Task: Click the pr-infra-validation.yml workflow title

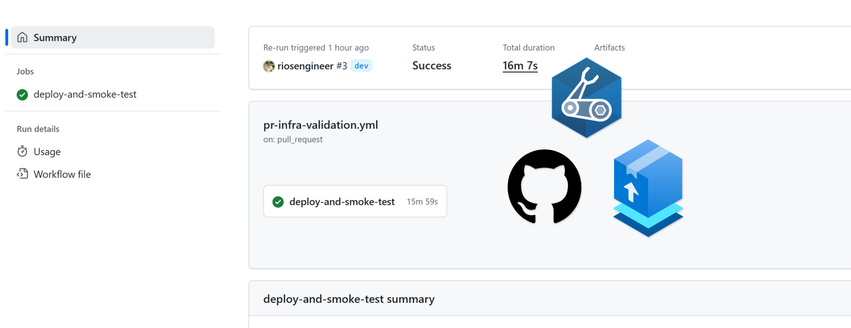Action: click(x=320, y=125)
